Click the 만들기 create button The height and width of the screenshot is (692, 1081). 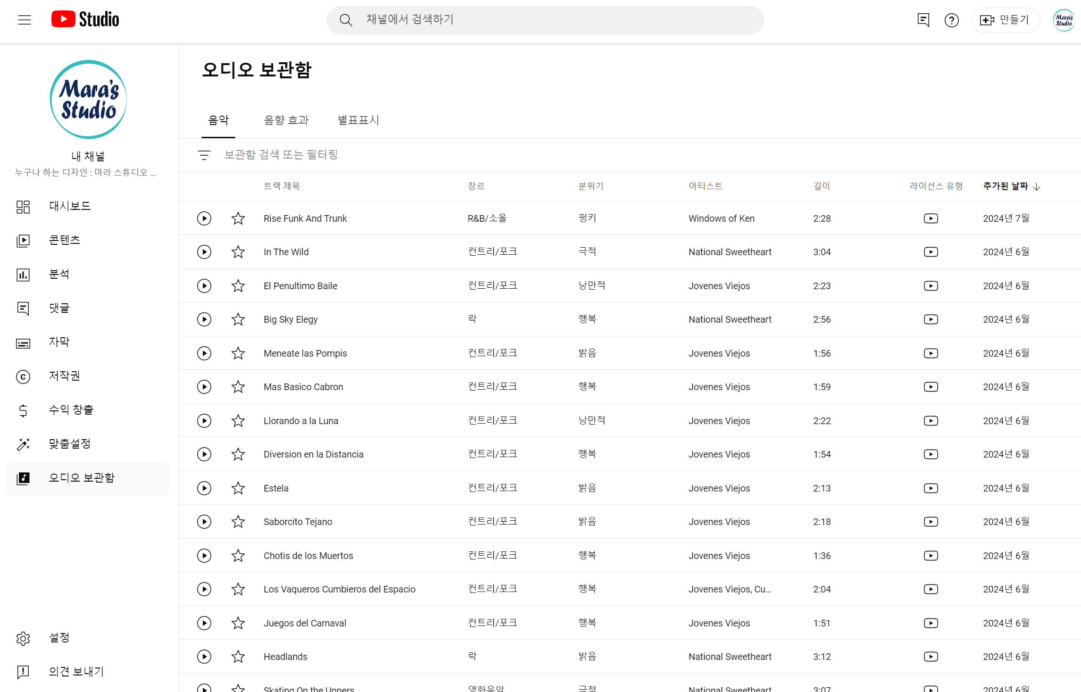tap(1005, 20)
